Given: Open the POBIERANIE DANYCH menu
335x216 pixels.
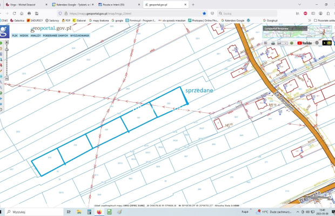Looking at the screenshot, I should (55, 35).
